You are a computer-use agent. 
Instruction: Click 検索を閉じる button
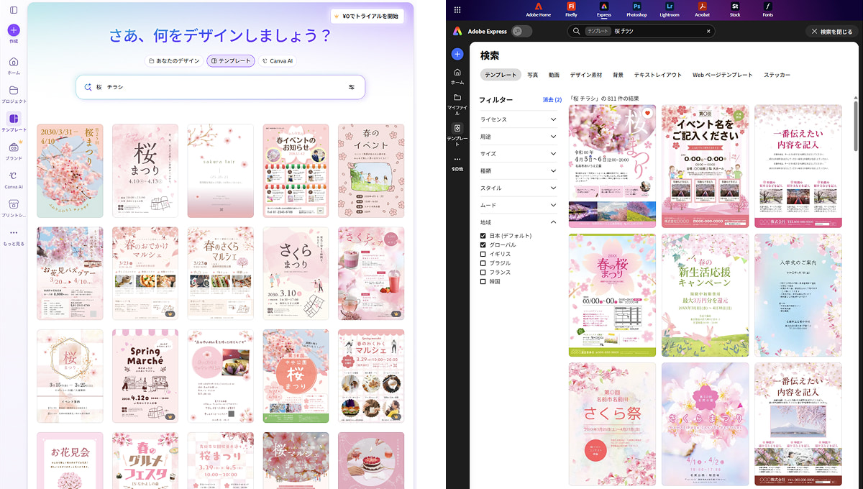point(831,32)
